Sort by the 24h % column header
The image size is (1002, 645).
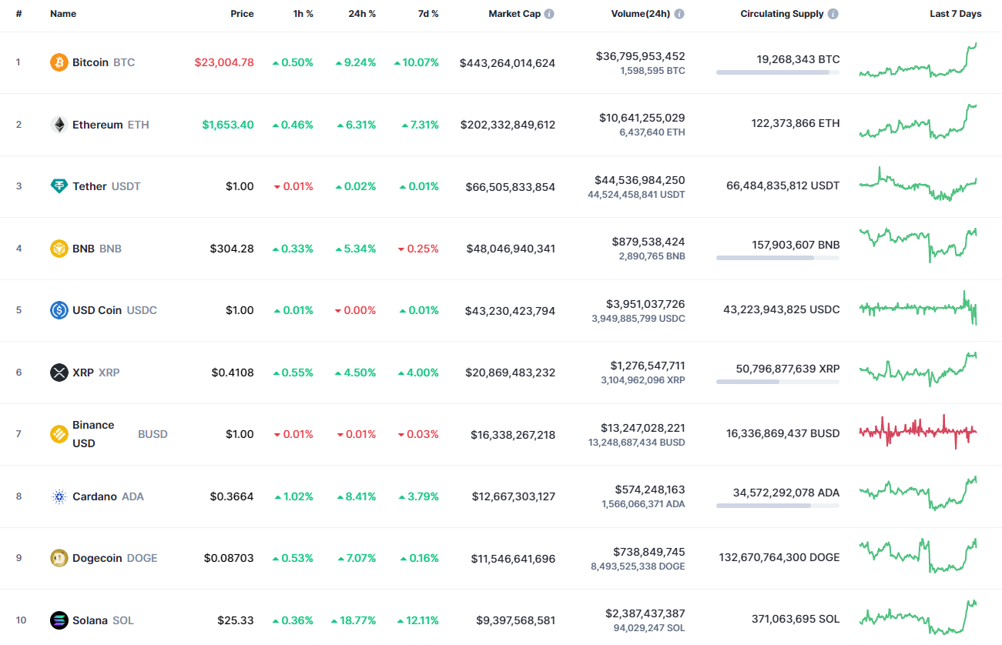coord(362,13)
